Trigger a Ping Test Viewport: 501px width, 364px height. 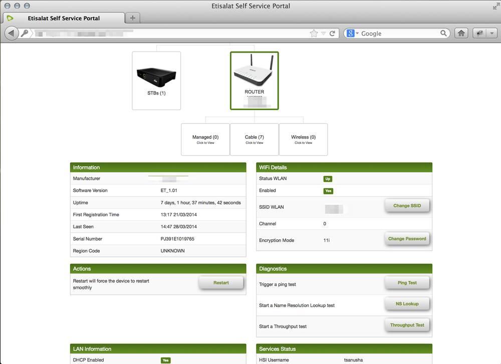(407, 283)
